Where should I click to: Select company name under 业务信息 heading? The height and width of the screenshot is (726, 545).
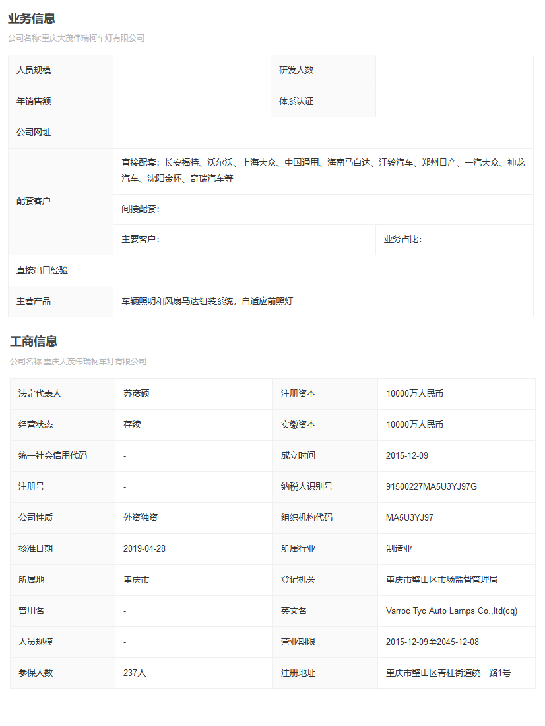(x=77, y=38)
